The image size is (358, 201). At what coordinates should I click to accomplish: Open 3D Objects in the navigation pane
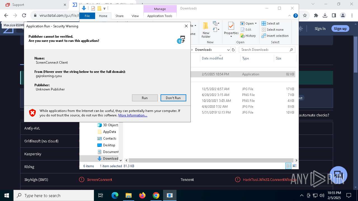(x=108, y=125)
